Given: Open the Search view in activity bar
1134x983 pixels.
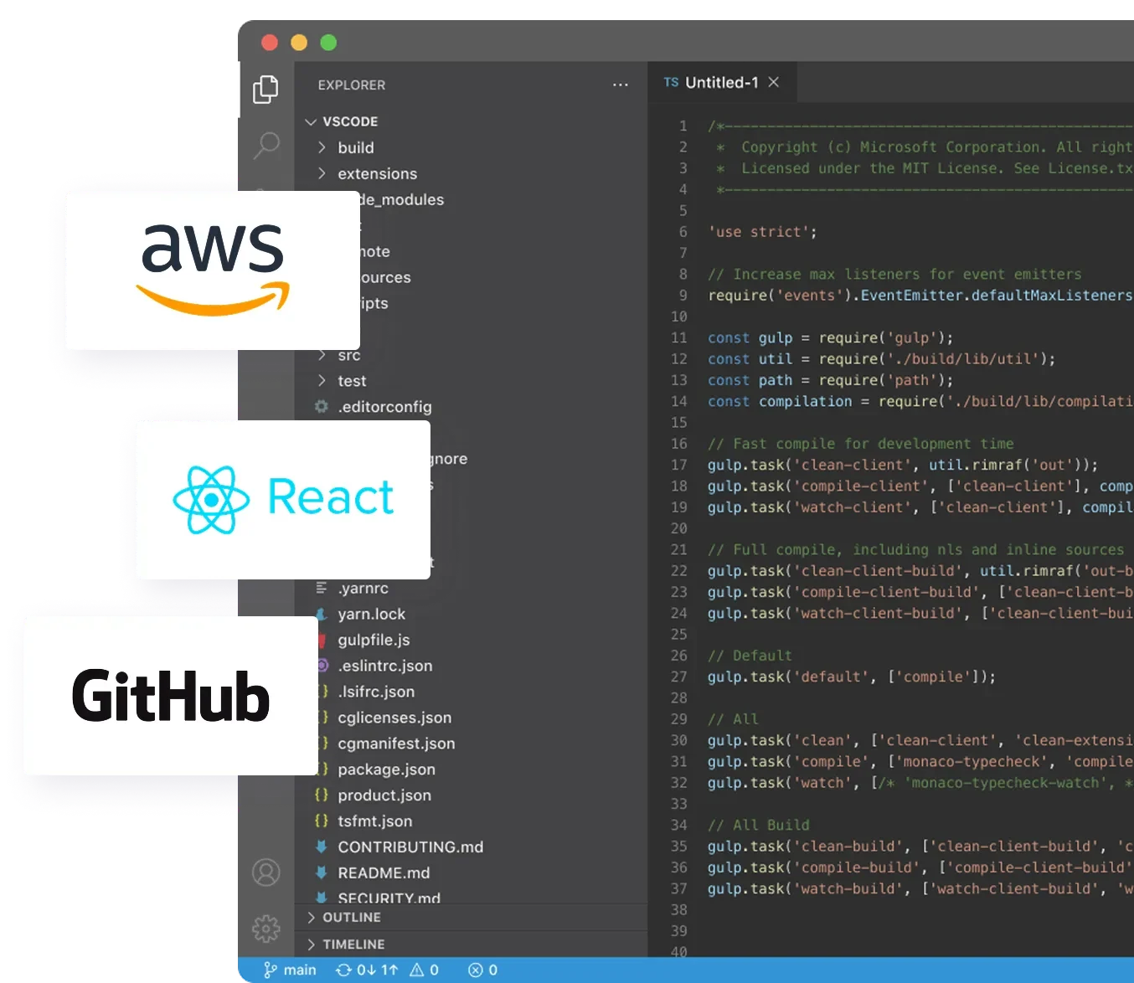Looking at the screenshot, I should [x=266, y=145].
